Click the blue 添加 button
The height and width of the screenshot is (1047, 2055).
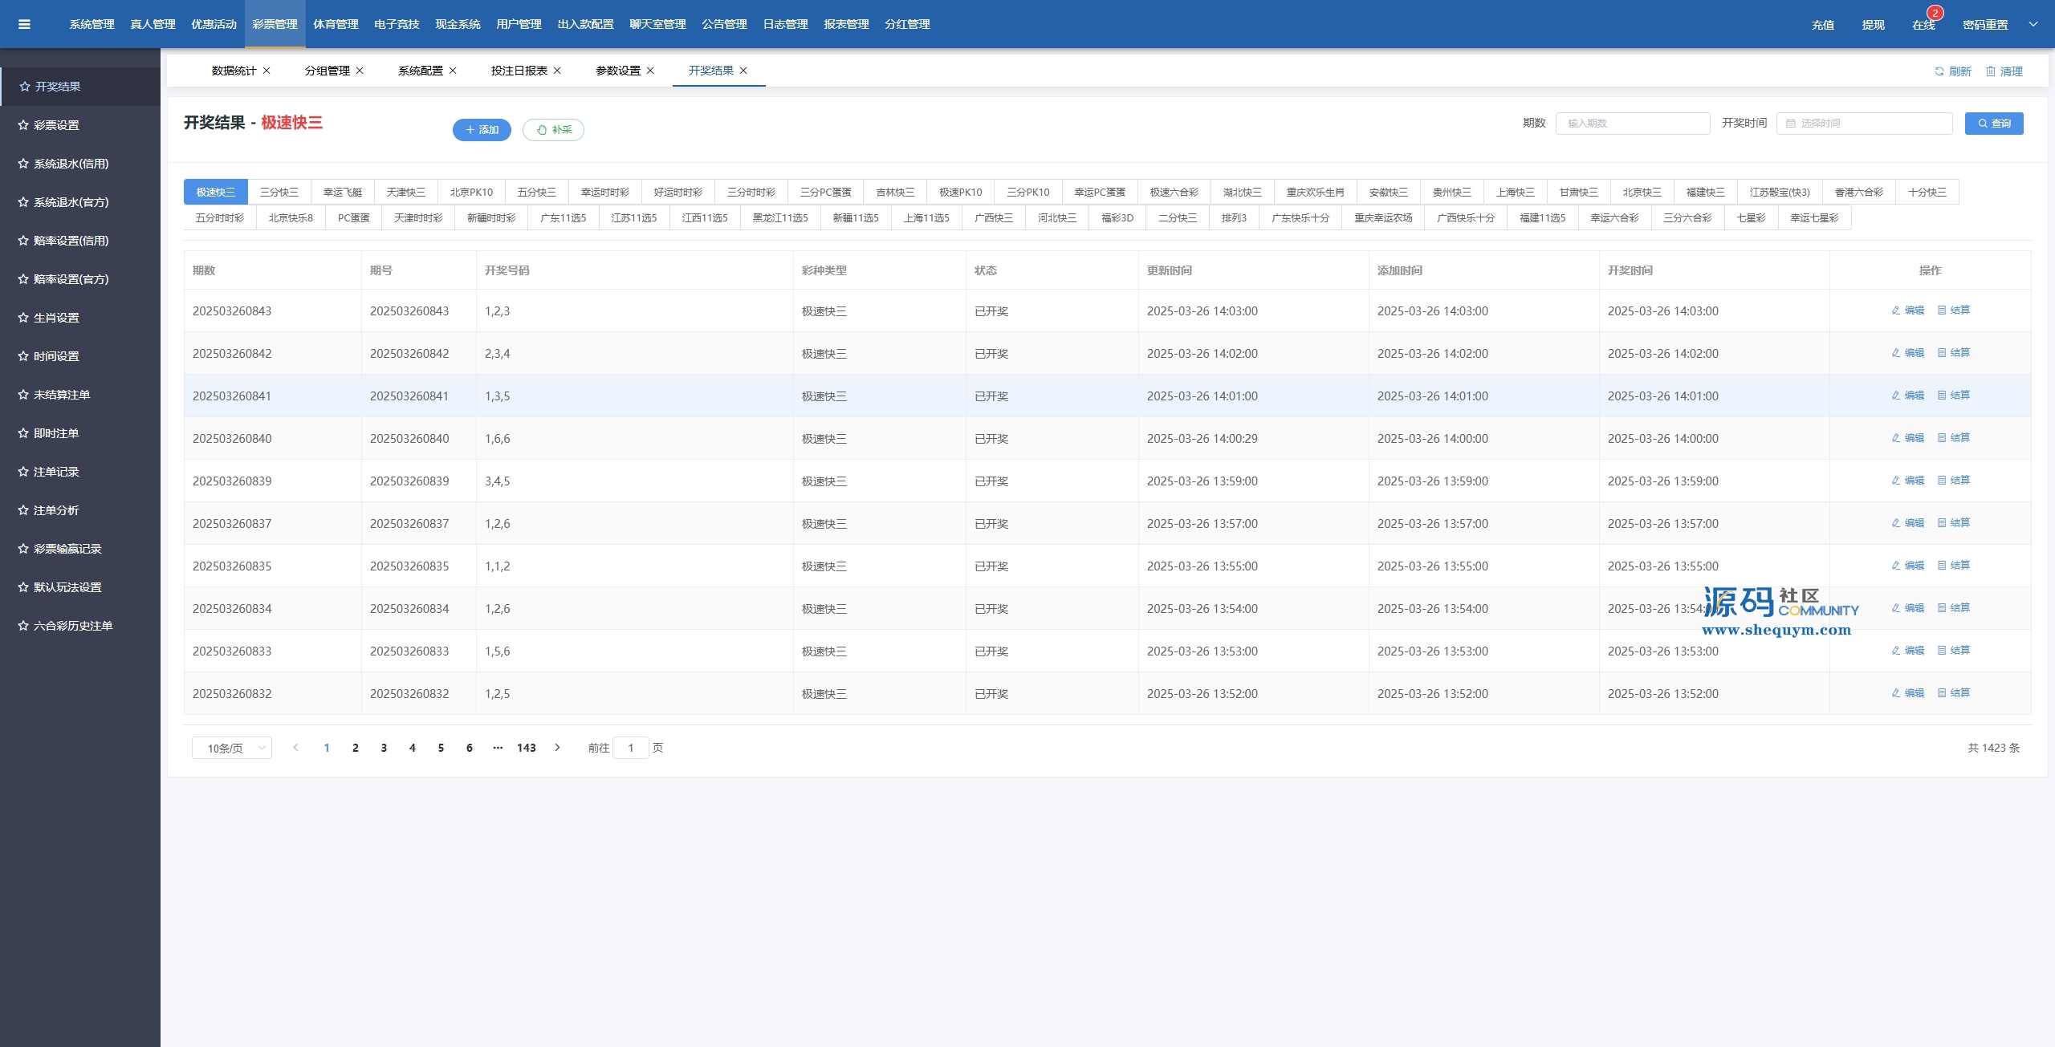(x=482, y=130)
